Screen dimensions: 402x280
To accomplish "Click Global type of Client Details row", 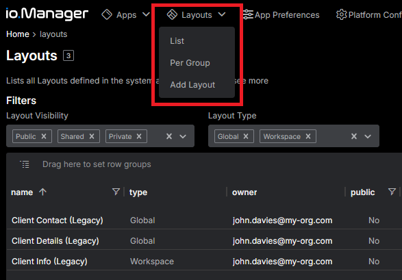I will 142,241.
